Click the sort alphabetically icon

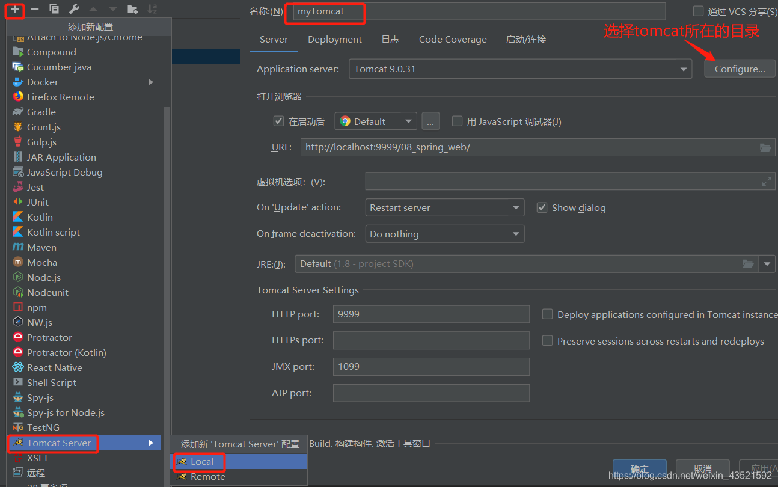[x=153, y=9]
